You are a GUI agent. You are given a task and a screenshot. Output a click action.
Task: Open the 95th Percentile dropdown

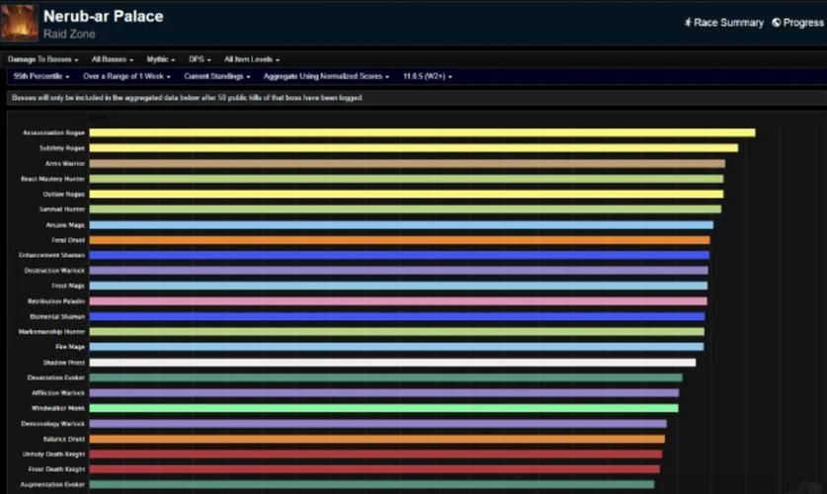click(x=41, y=76)
